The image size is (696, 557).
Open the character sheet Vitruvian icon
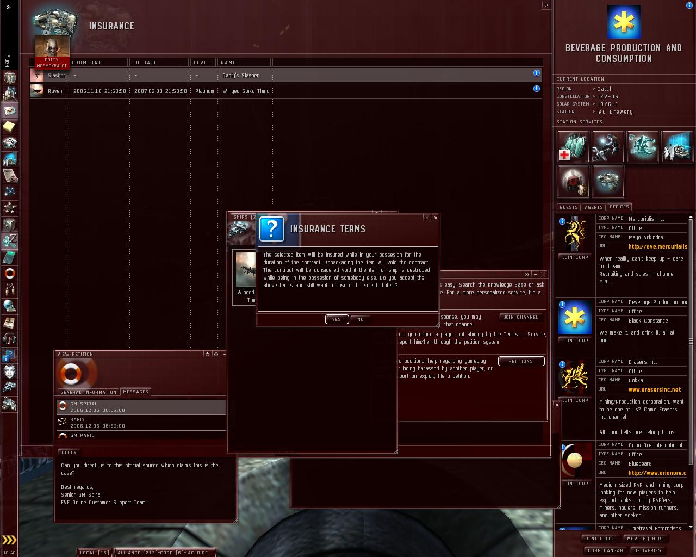9,78
